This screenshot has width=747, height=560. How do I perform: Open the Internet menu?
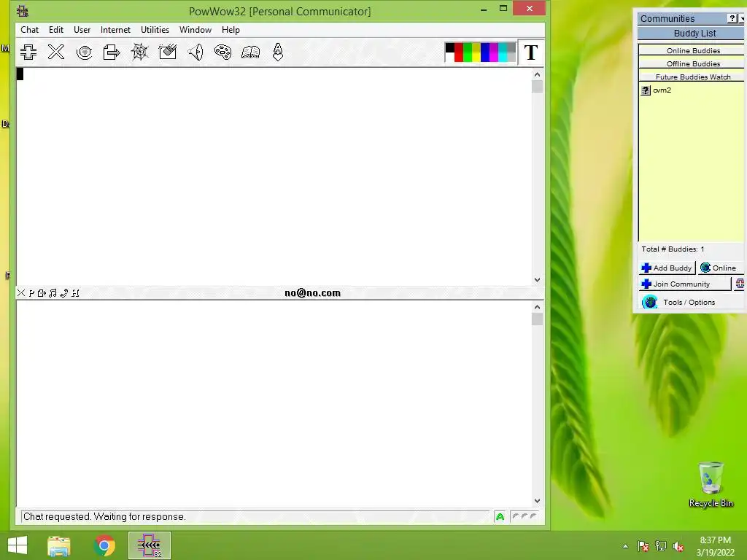pos(115,29)
